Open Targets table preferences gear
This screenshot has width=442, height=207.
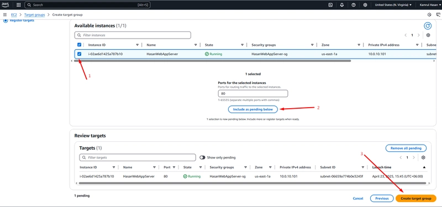tap(423, 157)
